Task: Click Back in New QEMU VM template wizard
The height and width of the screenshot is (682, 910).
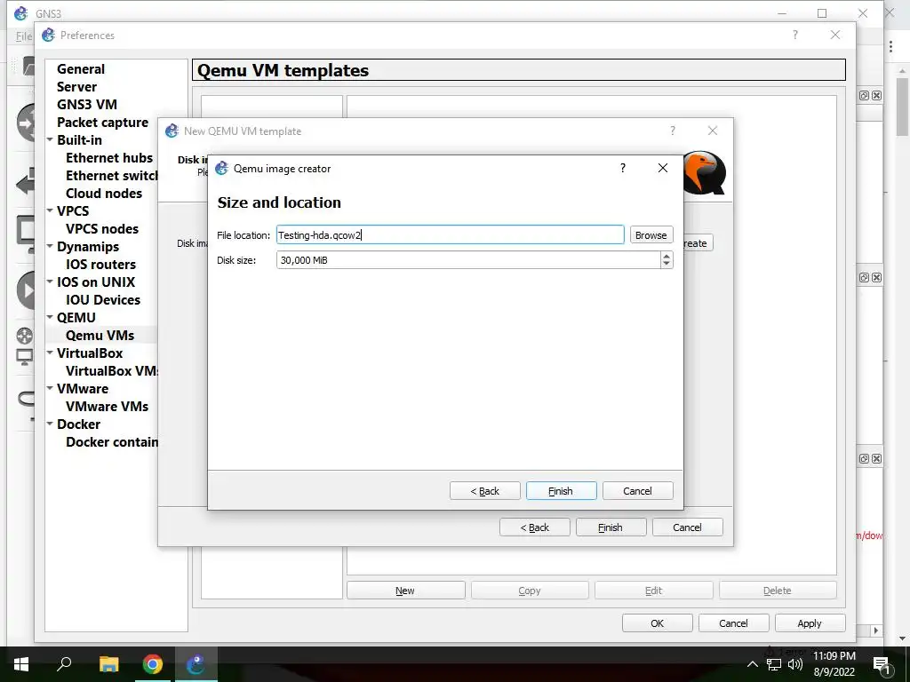Action: (534, 527)
